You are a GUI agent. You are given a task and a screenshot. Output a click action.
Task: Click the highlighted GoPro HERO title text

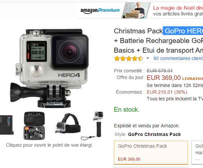pos(183,31)
